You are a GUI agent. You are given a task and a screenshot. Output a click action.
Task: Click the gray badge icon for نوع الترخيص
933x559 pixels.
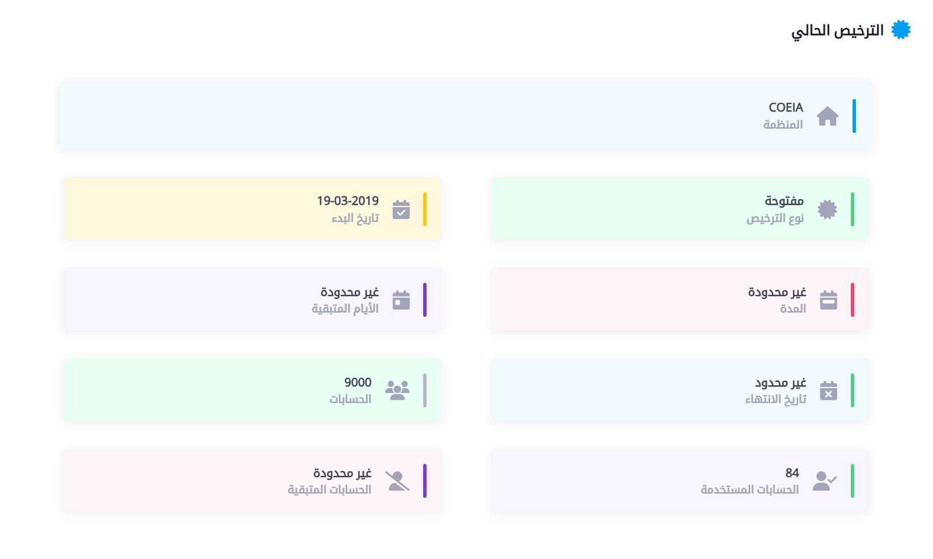point(827,209)
